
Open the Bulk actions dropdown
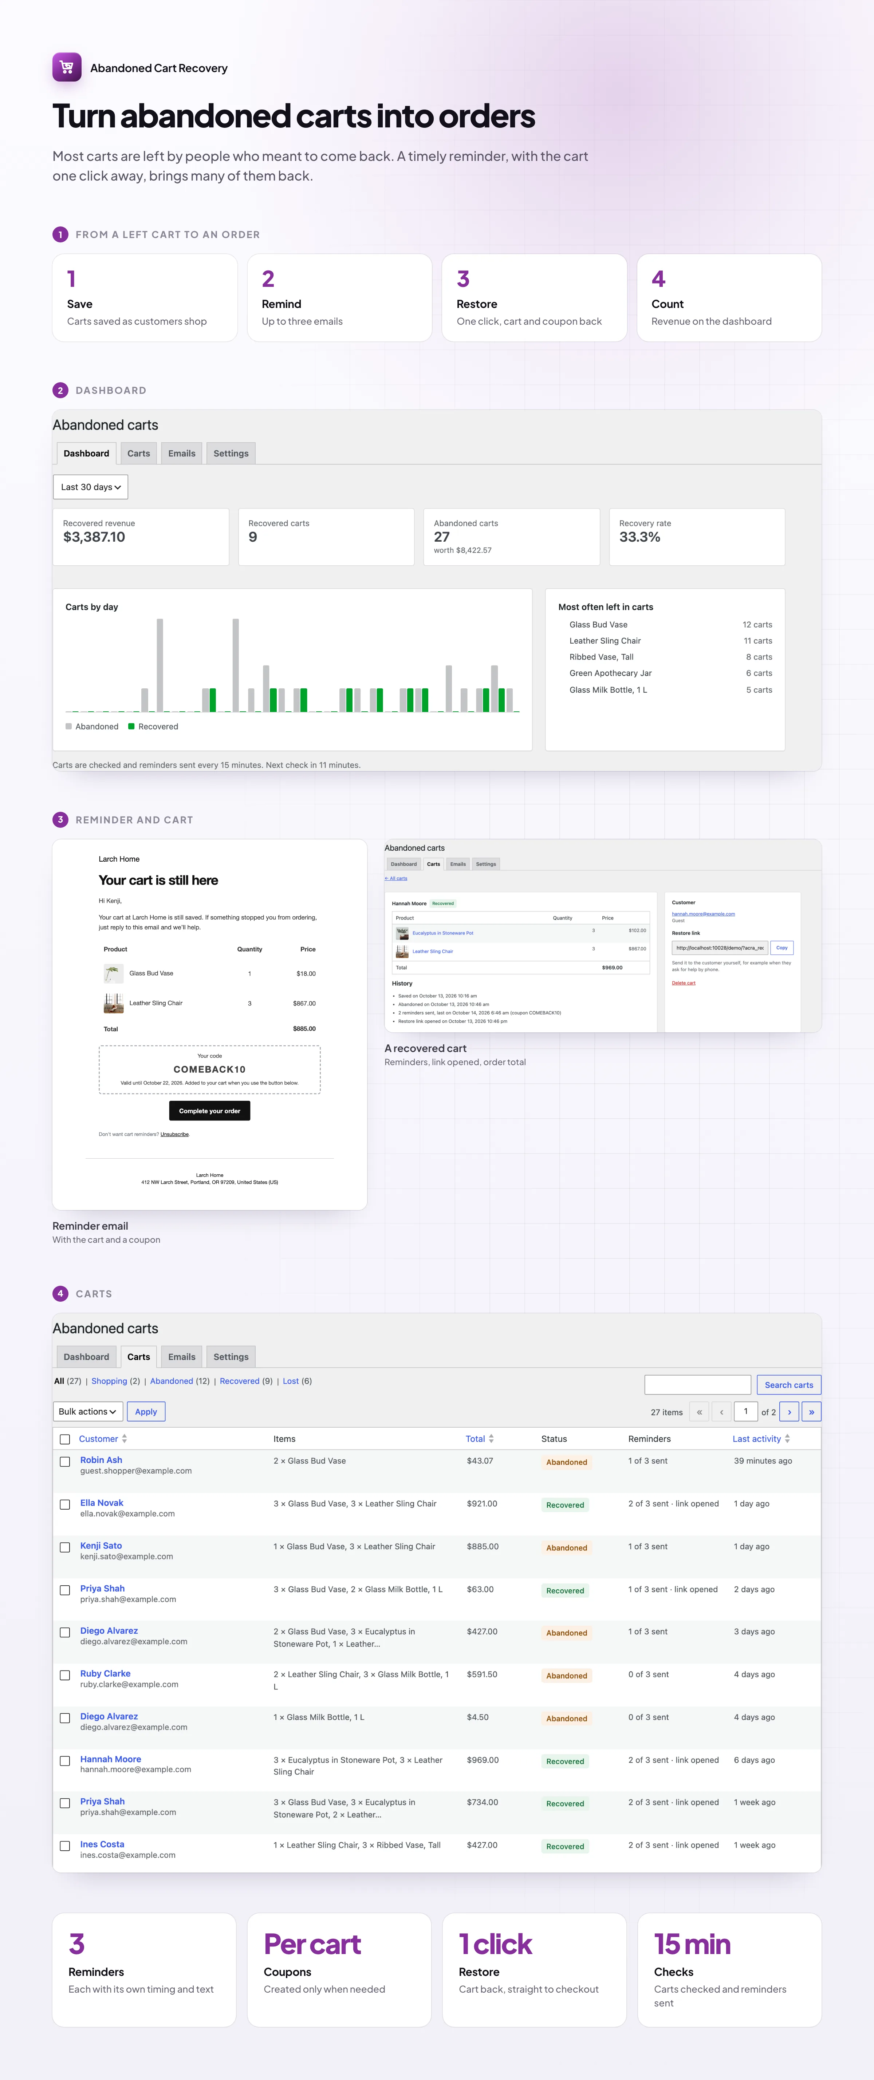(x=87, y=1411)
